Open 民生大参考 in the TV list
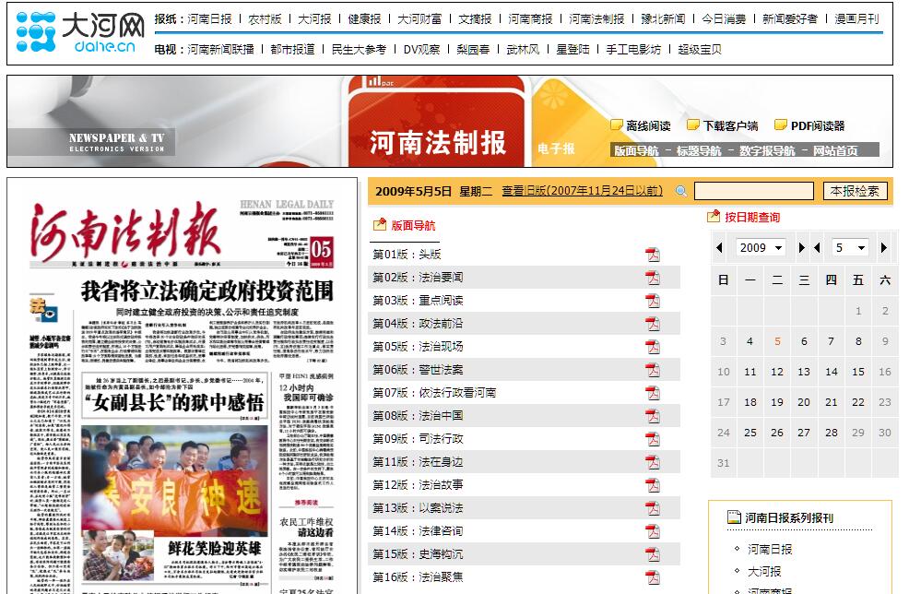The image size is (909, 594). (x=359, y=49)
